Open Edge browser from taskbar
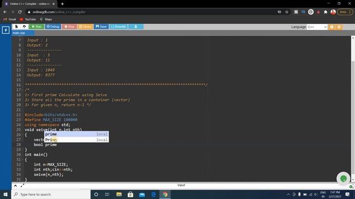This screenshot has height=199, width=355. pyautogui.click(x=154, y=194)
